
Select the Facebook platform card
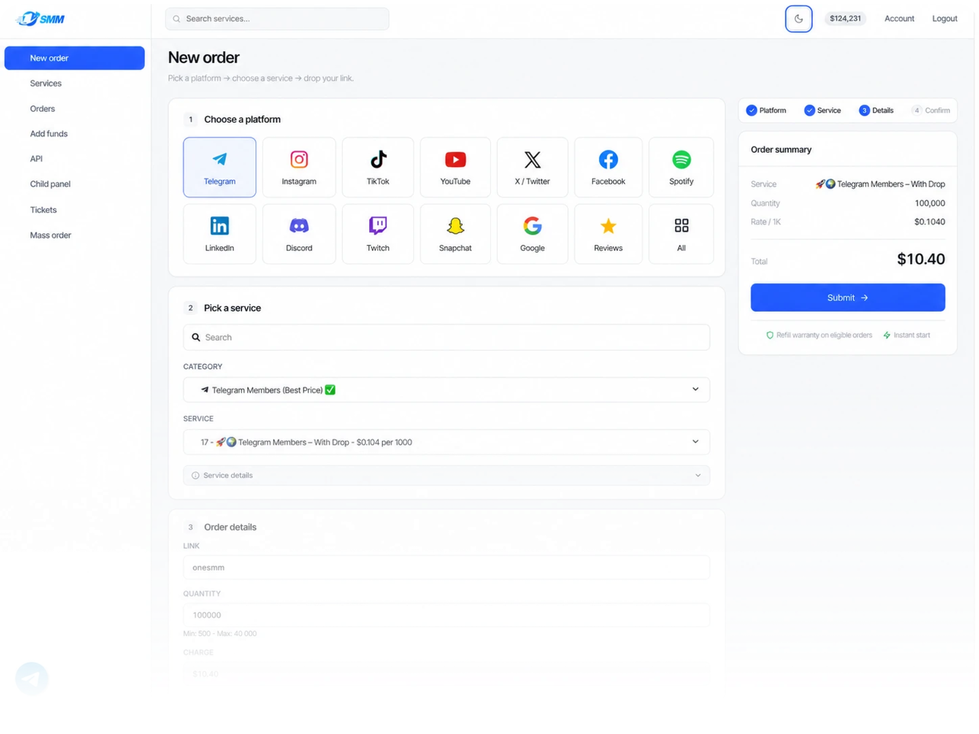click(608, 167)
